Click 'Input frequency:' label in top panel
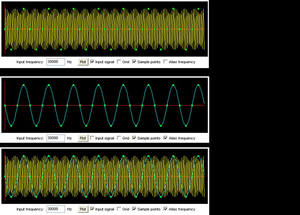 click(30, 62)
